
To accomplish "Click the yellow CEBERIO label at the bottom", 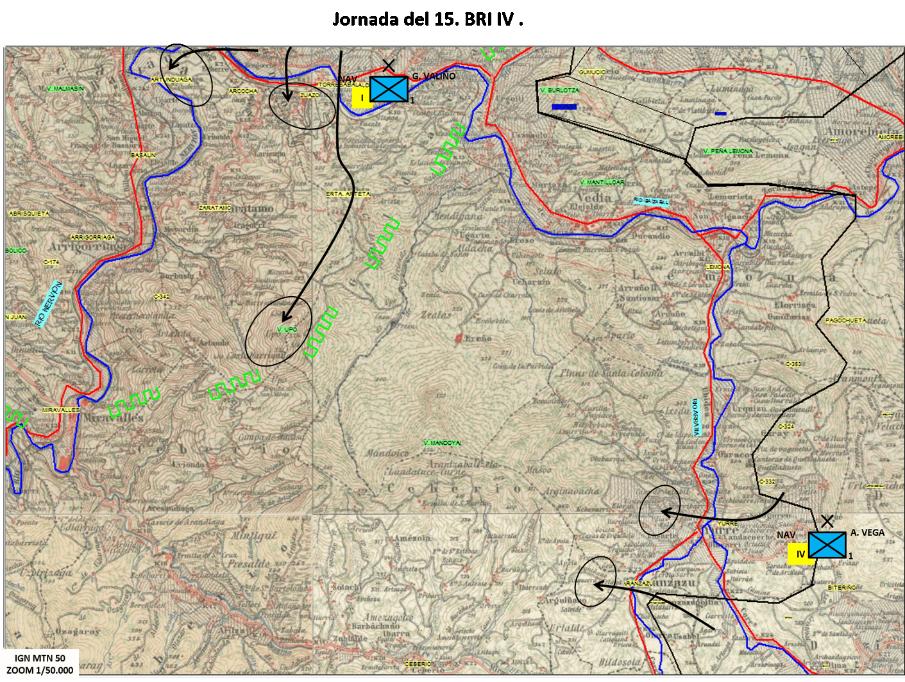I will [x=418, y=664].
